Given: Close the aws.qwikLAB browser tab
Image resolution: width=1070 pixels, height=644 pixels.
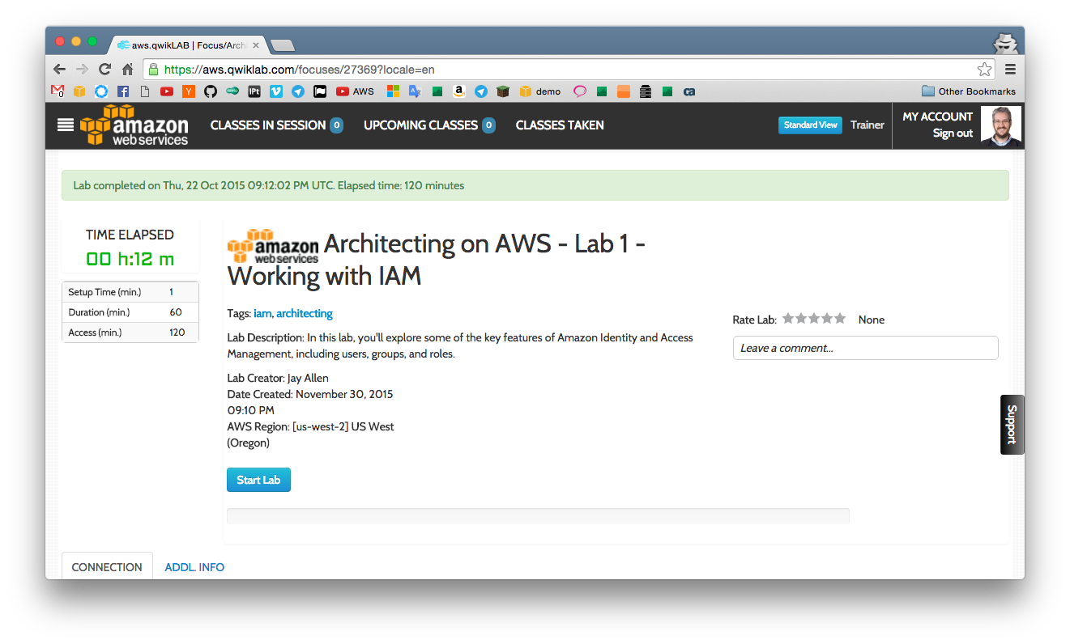Looking at the screenshot, I should 256,45.
